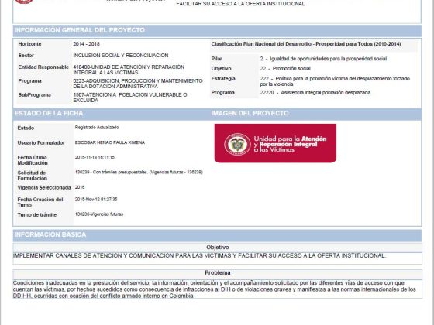Screen dimensions: 434x325
Task: Click the Programa 22220 Asistencia integral text
Action: click(x=315, y=93)
